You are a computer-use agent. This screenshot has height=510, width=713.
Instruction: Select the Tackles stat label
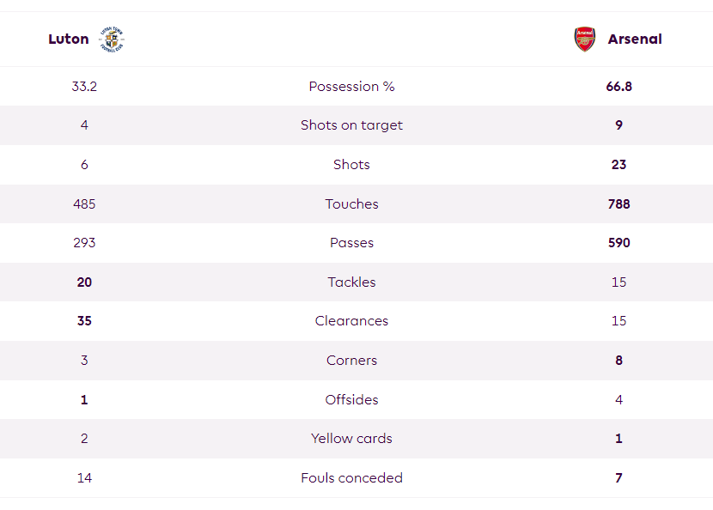click(351, 282)
